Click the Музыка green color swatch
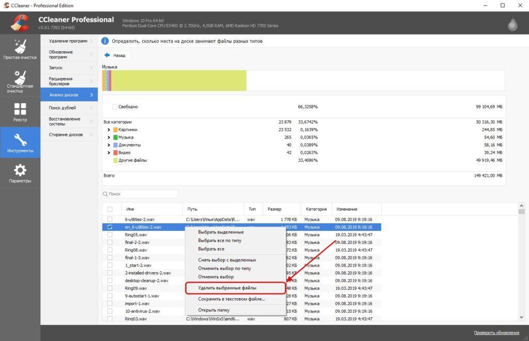This screenshot has height=341, width=529. pyautogui.click(x=115, y=137)
